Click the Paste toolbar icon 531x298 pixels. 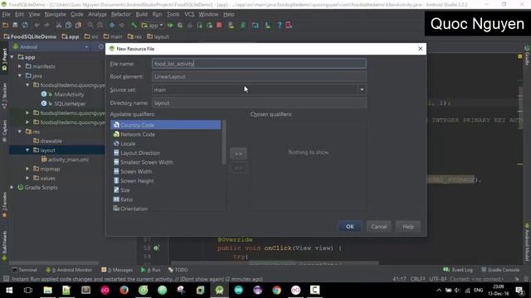pos(78,25)
